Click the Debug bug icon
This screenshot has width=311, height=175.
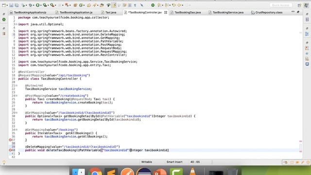[31, 5]
